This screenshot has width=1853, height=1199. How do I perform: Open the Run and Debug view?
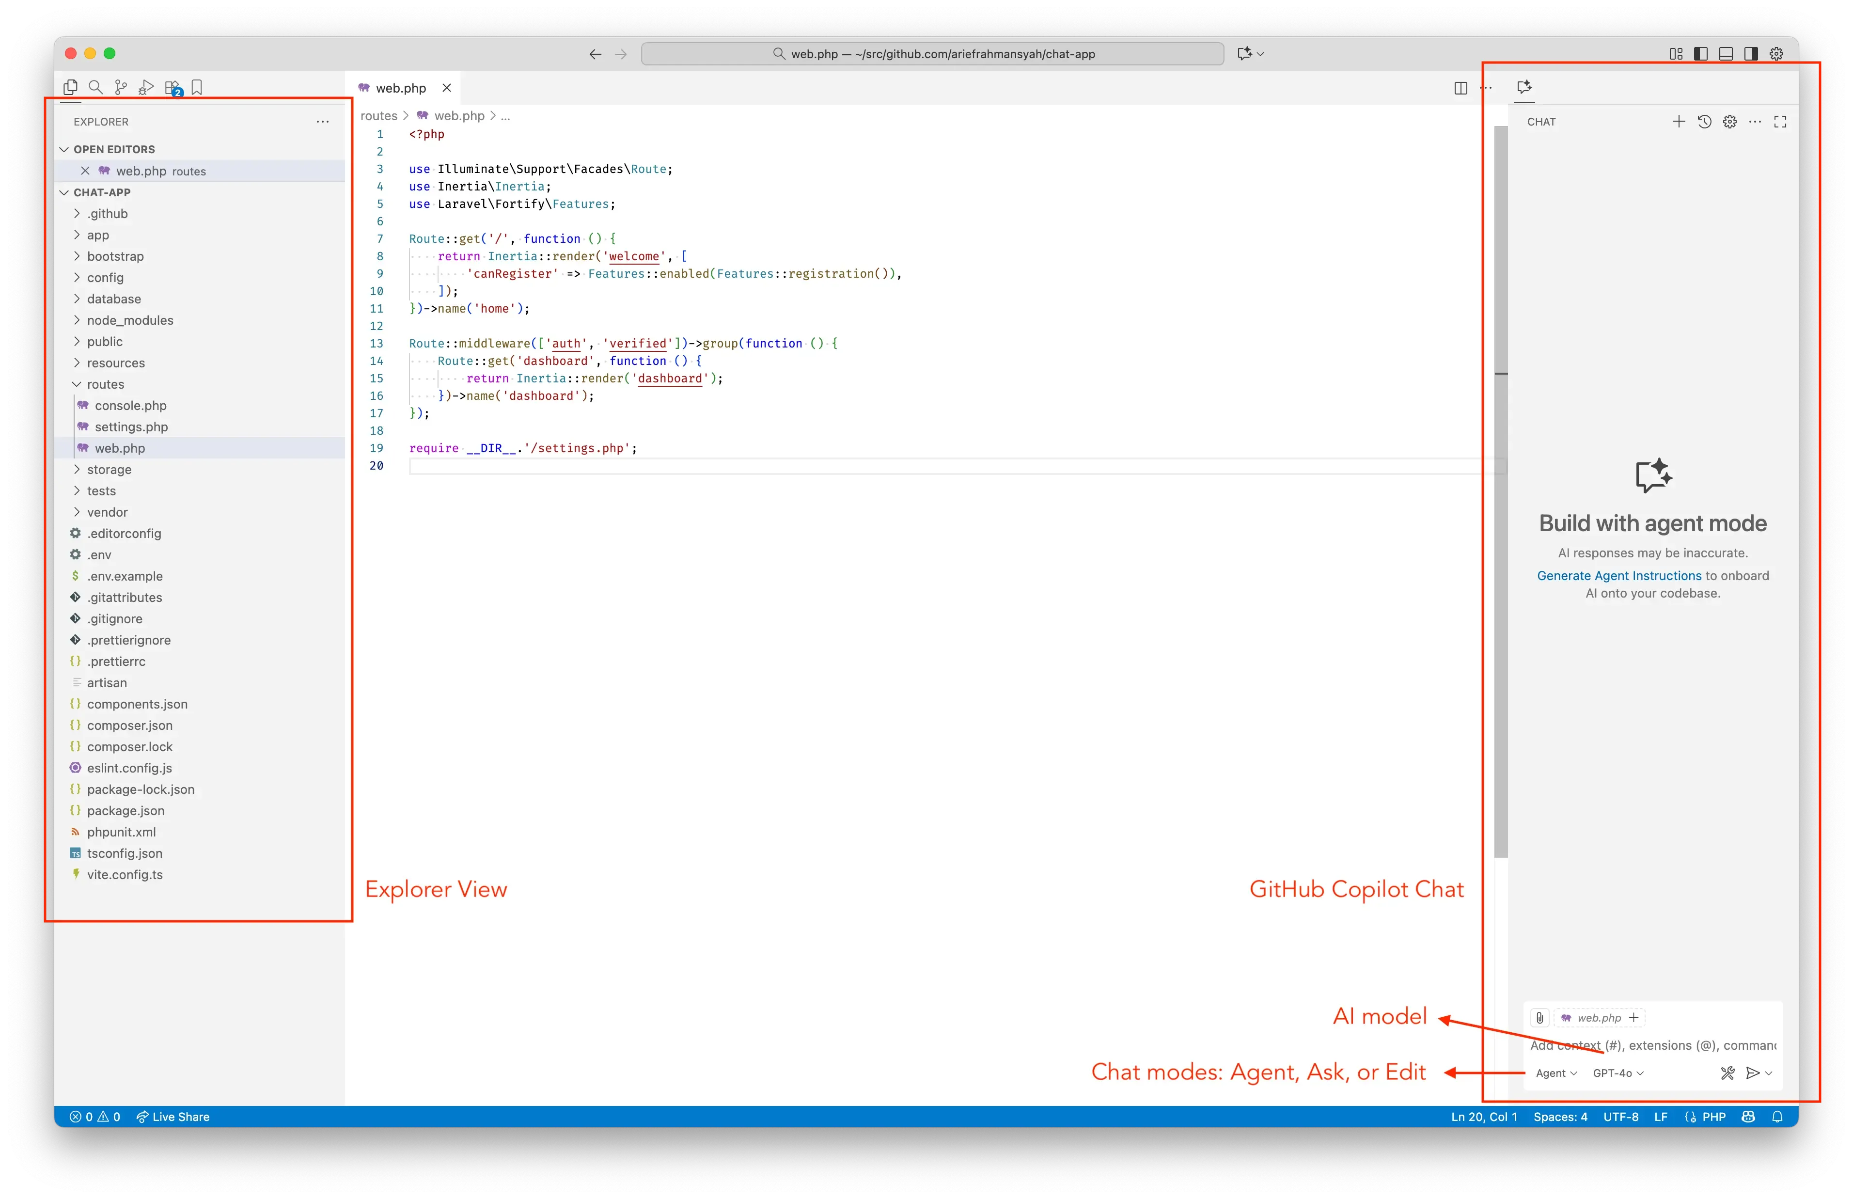[146, 87]
